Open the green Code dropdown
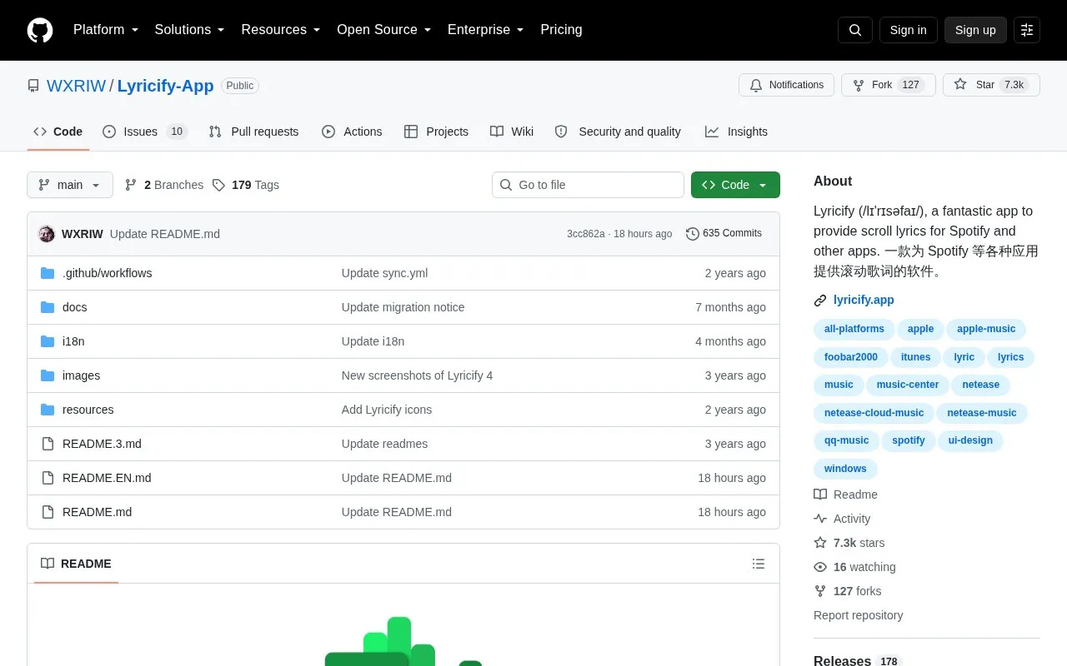This screenshot has width=1067, height=666. (735, 185)
